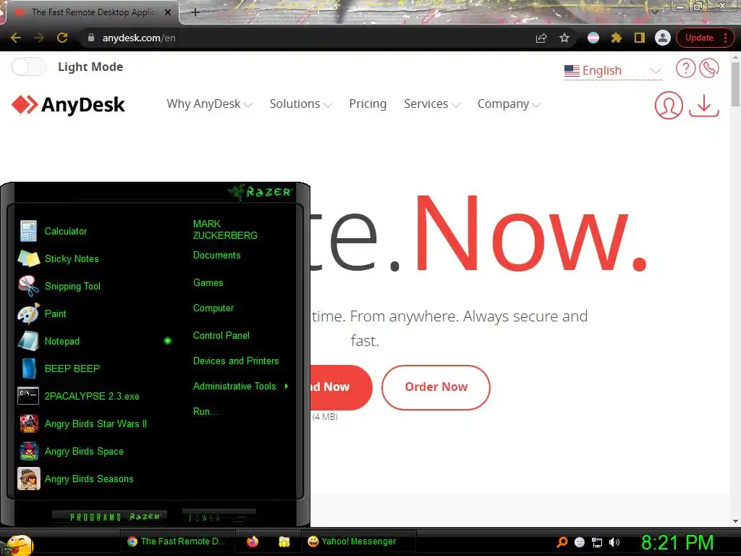
Task: Click the Order Now button
Action: point(436,387)
